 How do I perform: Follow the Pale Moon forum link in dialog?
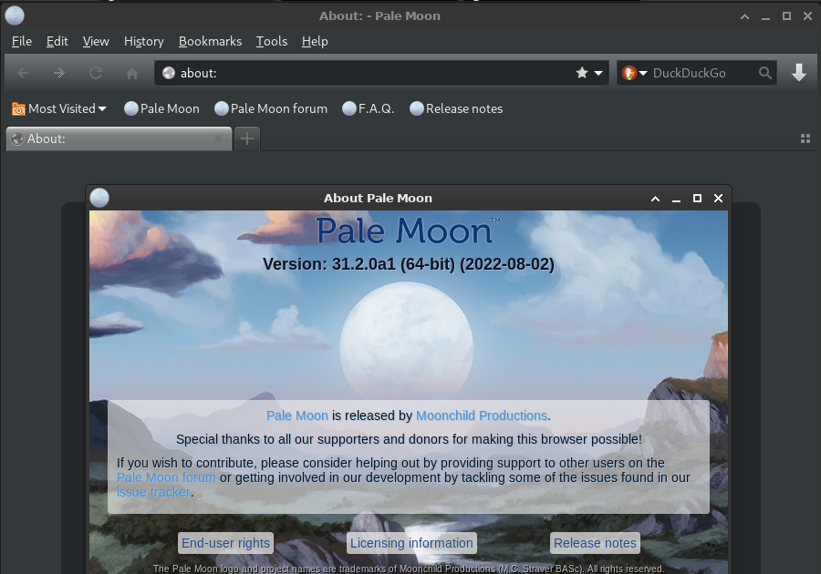(166, 477)
